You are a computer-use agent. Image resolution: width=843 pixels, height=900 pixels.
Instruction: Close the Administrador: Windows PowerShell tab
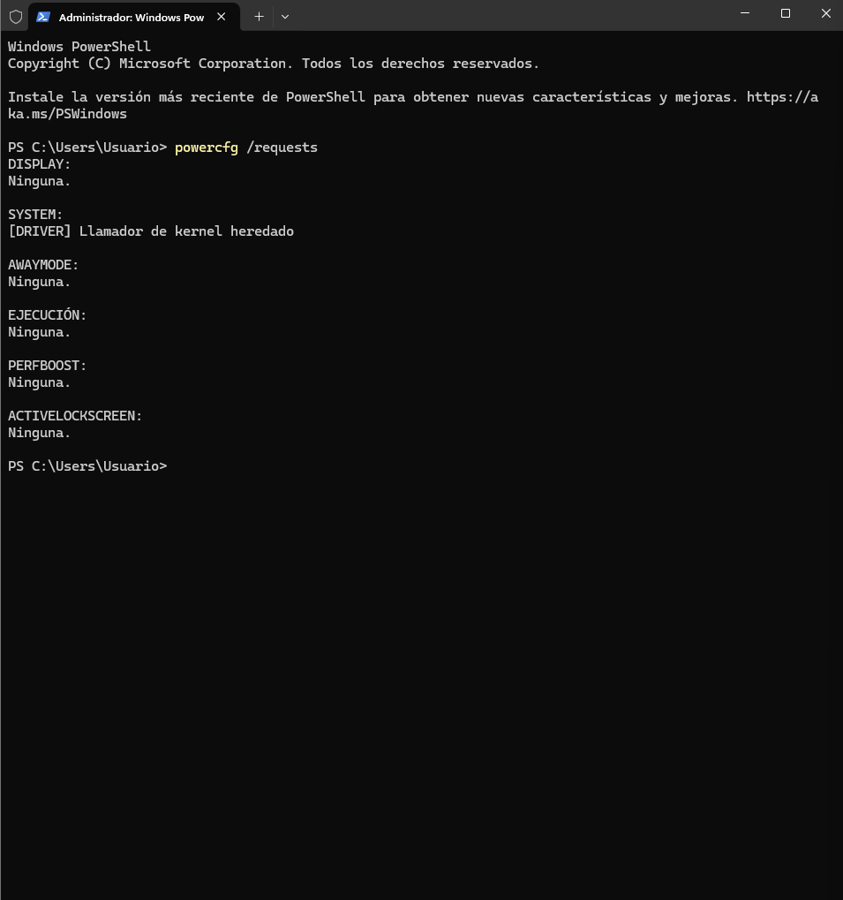pos(222,17)
